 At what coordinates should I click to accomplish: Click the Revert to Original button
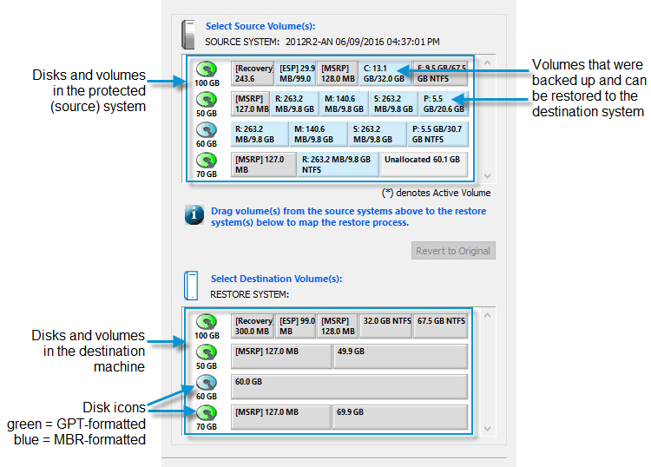point(453,251)
